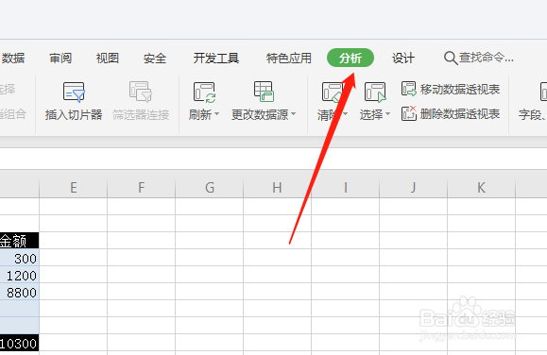
Task: Select column H header
Action: [278, 188]
